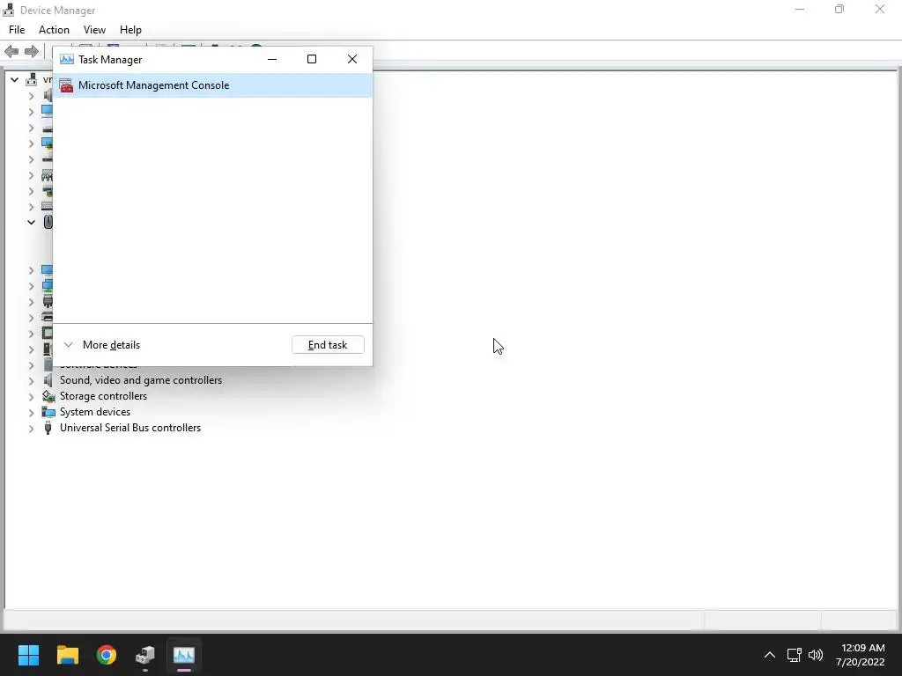Click the Microsoft Management Console toolbox icon
The width and height of the screenshot is (902, 676).
(x=67, y=85)
